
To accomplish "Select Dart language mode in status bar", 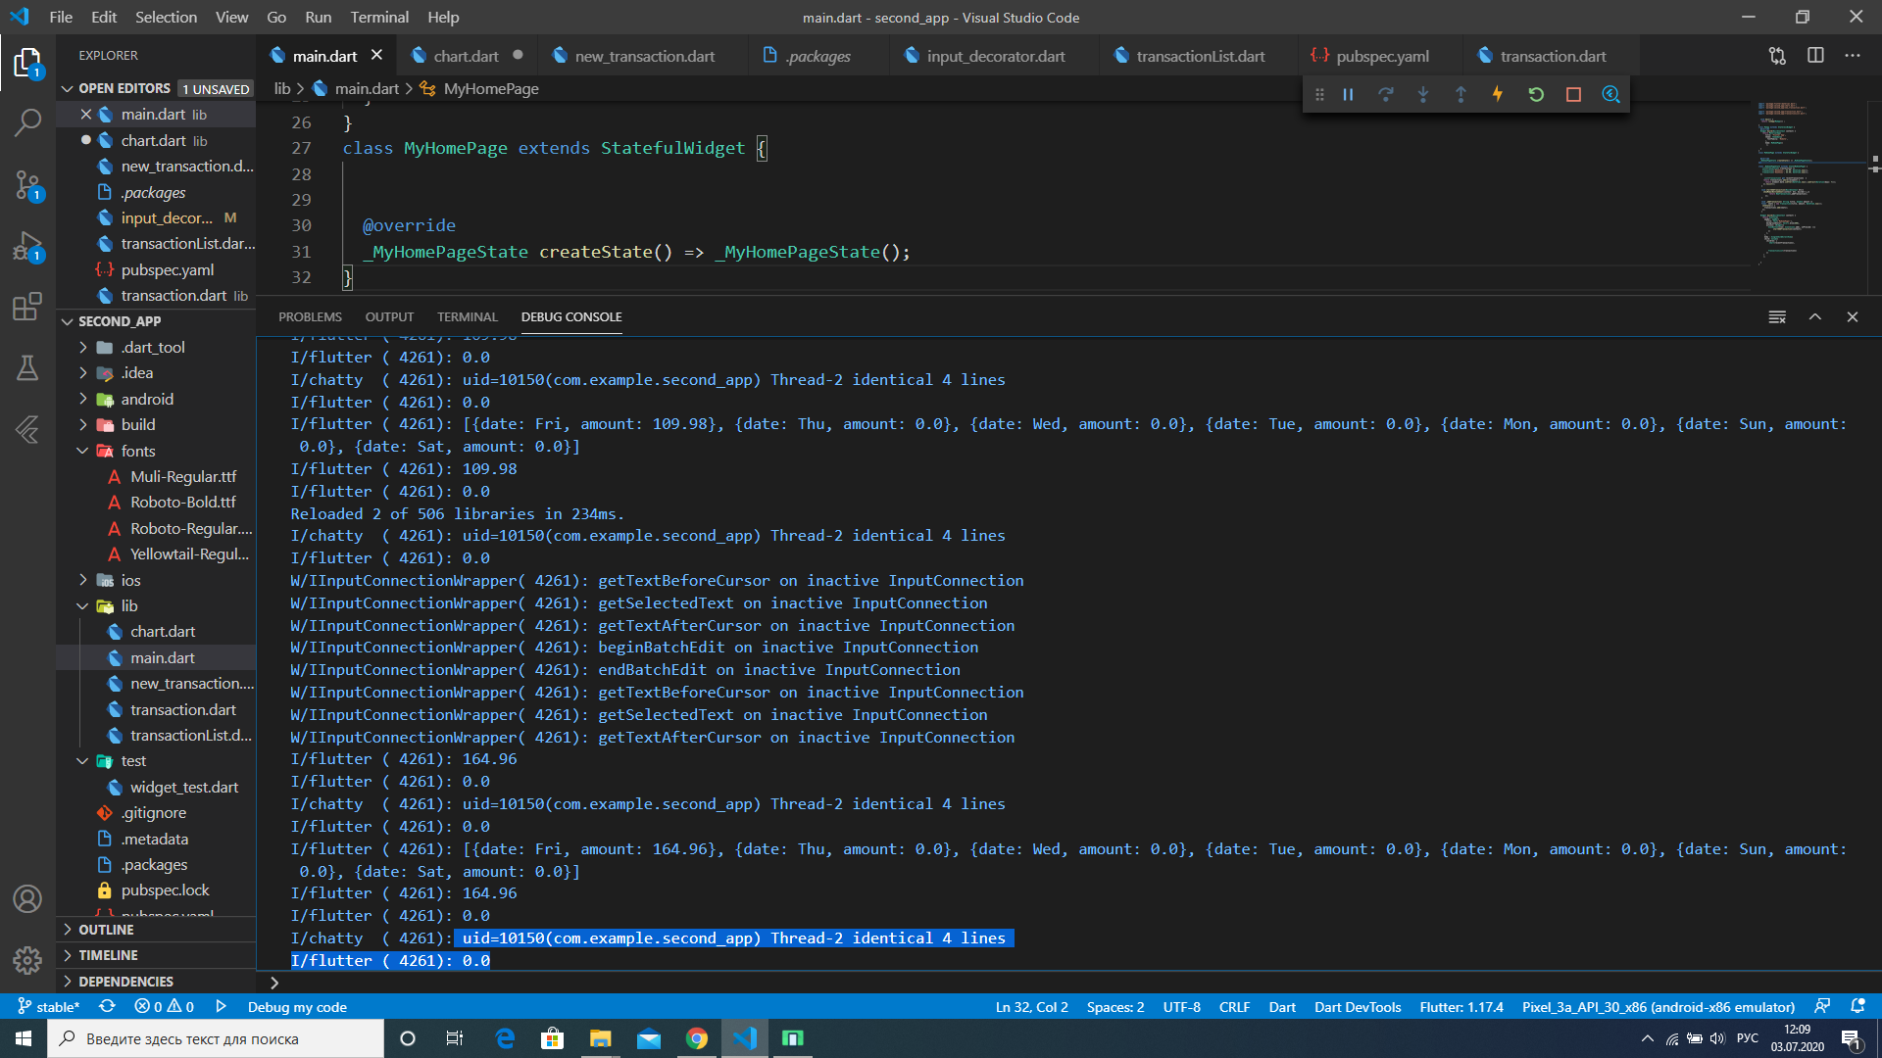I will [1282, 1007].
